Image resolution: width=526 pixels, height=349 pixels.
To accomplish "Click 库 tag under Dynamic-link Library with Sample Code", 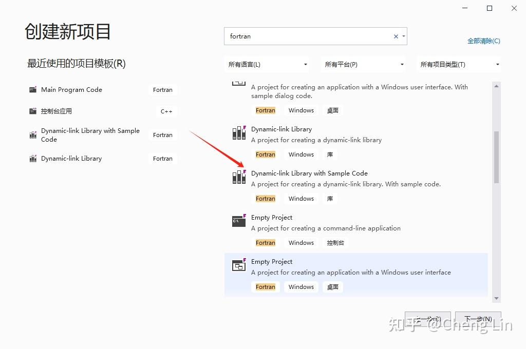I will click(330, 199).
